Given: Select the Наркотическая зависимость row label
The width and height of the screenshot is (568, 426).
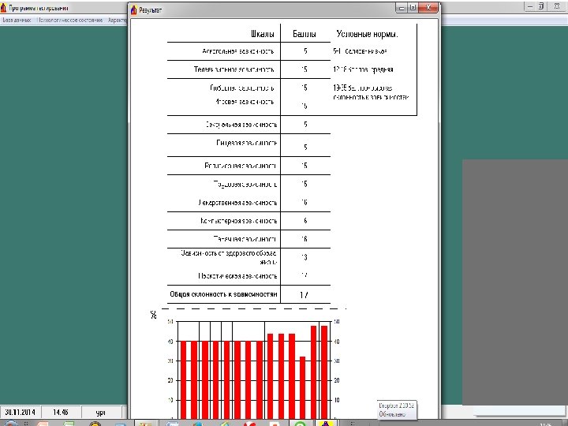Looking at the screenshot, I should (x=237, y=276).
